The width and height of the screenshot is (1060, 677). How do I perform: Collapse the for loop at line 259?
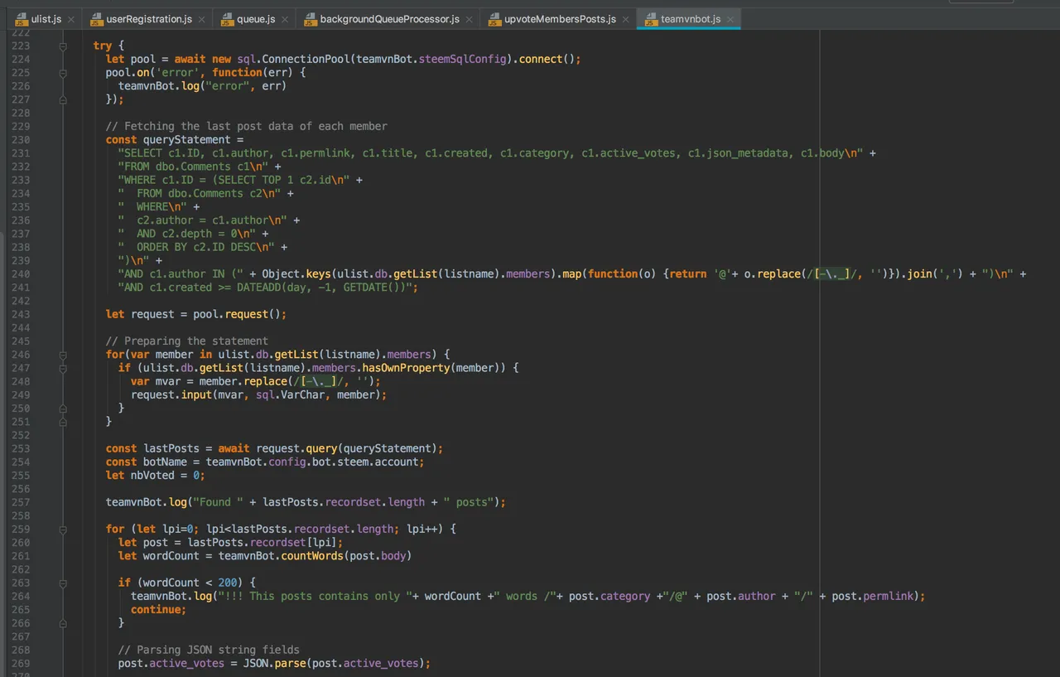[63, 529]
